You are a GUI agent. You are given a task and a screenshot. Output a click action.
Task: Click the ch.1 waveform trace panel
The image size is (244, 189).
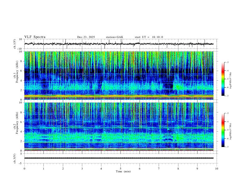[121, 44]
